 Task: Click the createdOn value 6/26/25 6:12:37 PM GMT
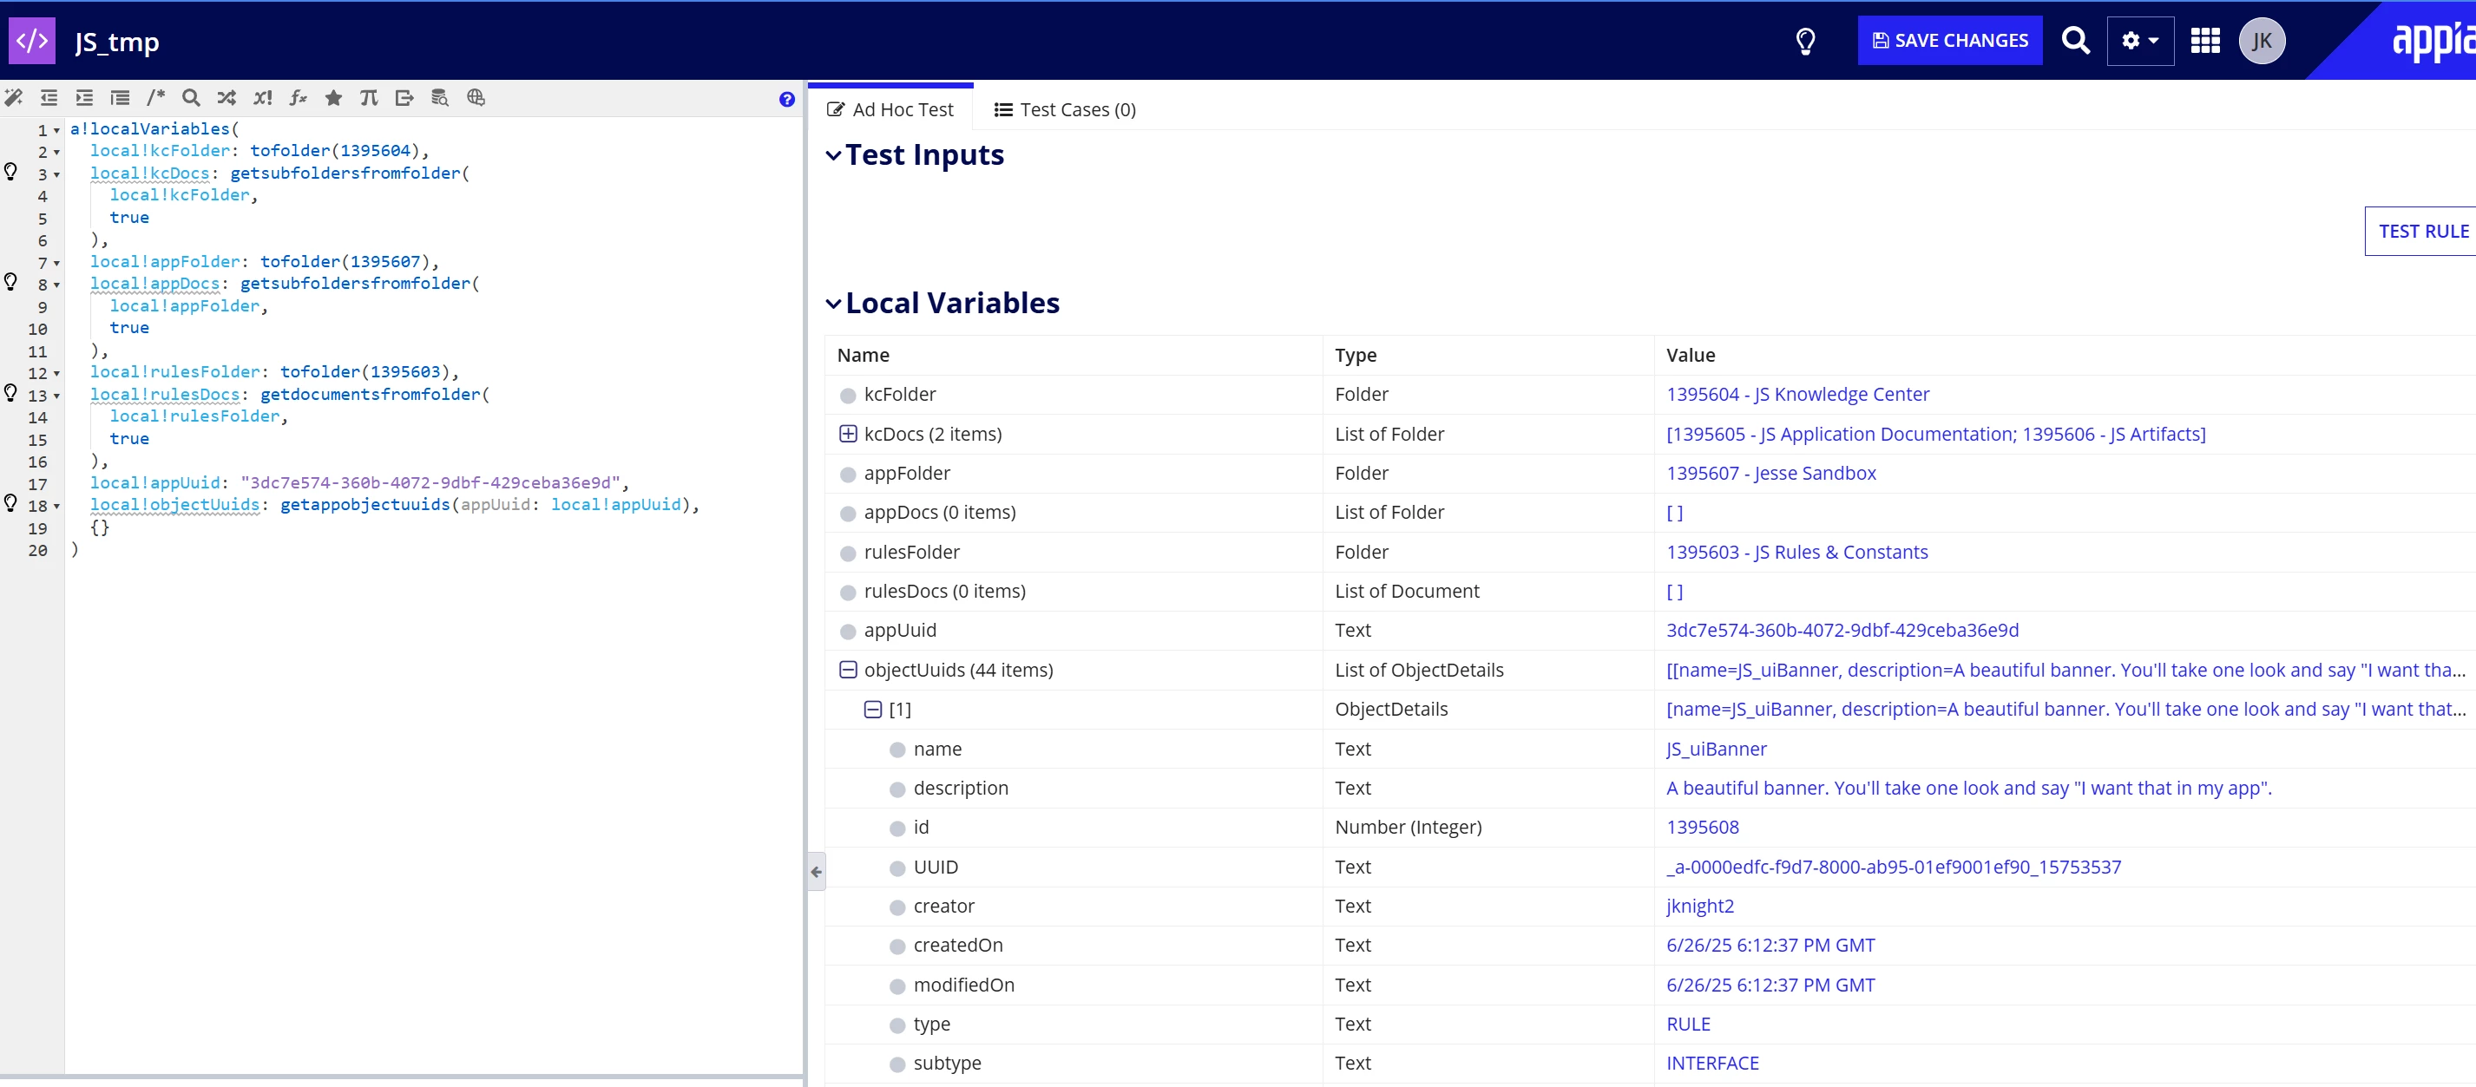(x=1770, y=945)
